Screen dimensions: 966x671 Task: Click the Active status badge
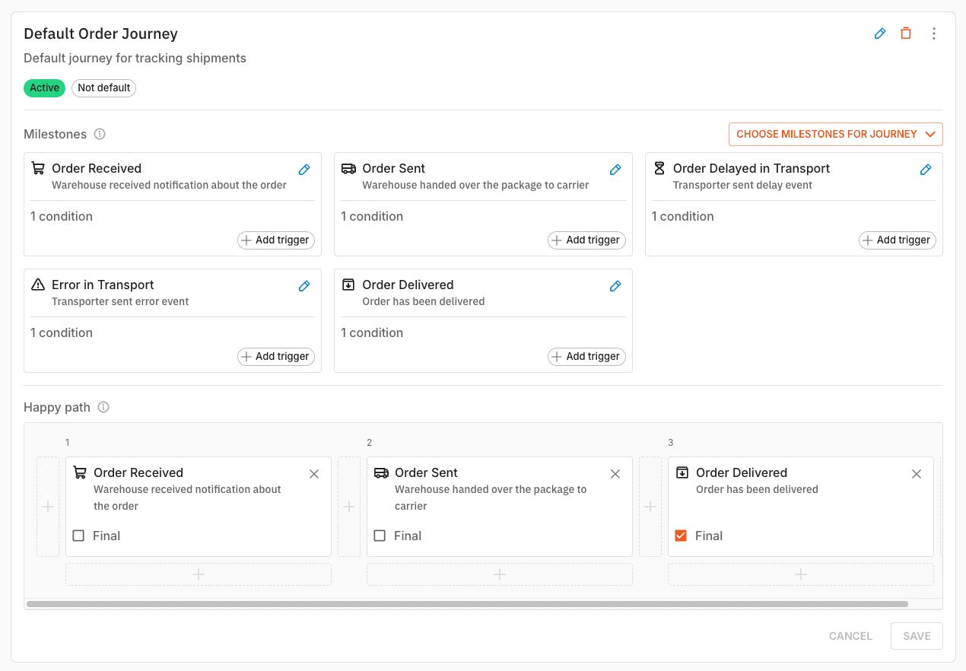(x=44, y=88)
